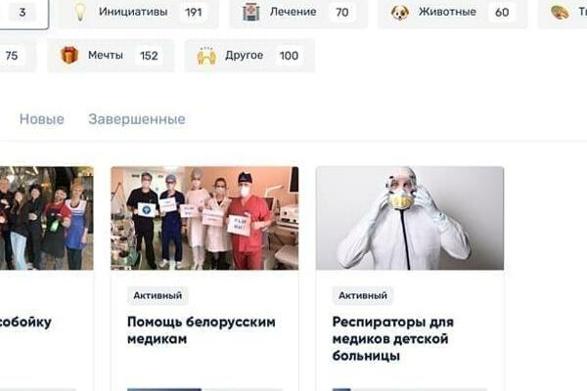The width and height of the screenshot is (587, 391).
Task: Switch to the Новые tab
Action: click(x=42, y=119)
